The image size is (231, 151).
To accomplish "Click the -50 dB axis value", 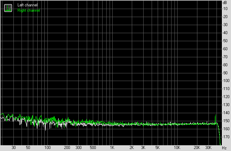I will (225, 41).
